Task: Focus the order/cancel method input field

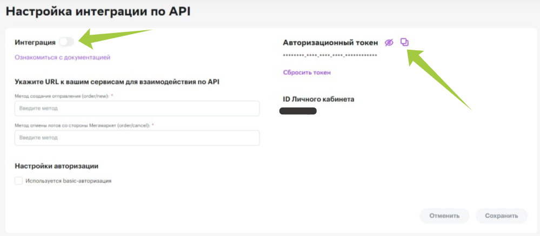Action: click(x=137, y=137)
